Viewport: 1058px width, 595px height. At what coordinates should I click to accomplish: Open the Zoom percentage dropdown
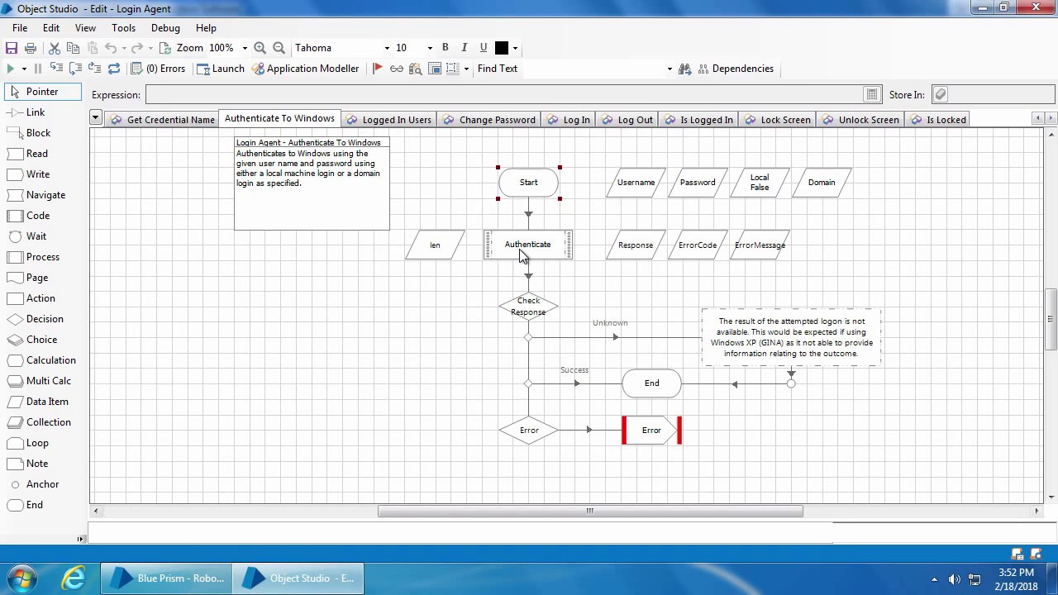(x=245, y=48)
